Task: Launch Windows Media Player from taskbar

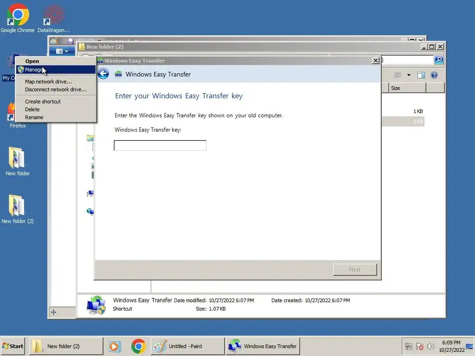Action: pyautogui.click(x=115, y=346)
